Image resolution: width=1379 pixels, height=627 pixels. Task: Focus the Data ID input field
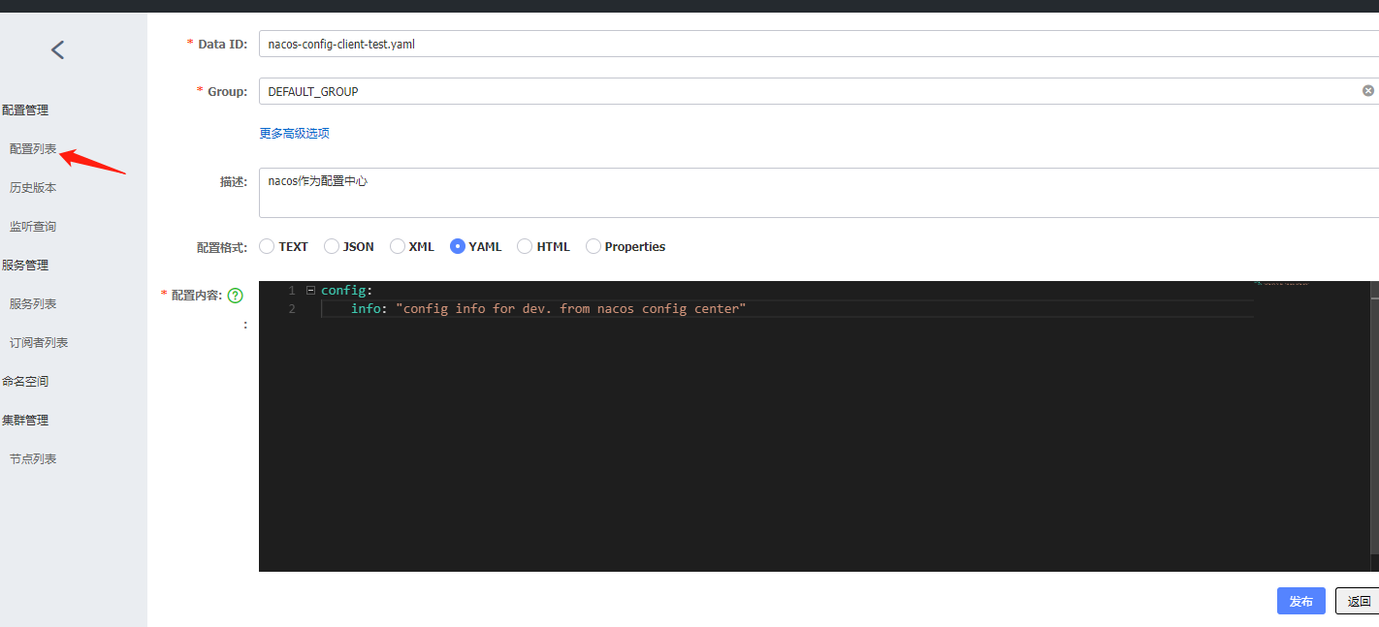(x=818, y=44)
